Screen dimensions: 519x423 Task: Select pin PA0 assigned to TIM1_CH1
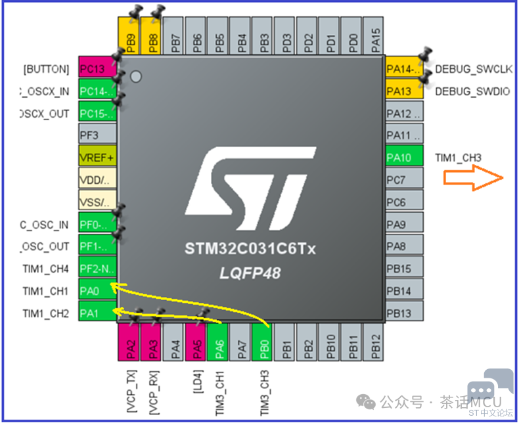[98, 289]
